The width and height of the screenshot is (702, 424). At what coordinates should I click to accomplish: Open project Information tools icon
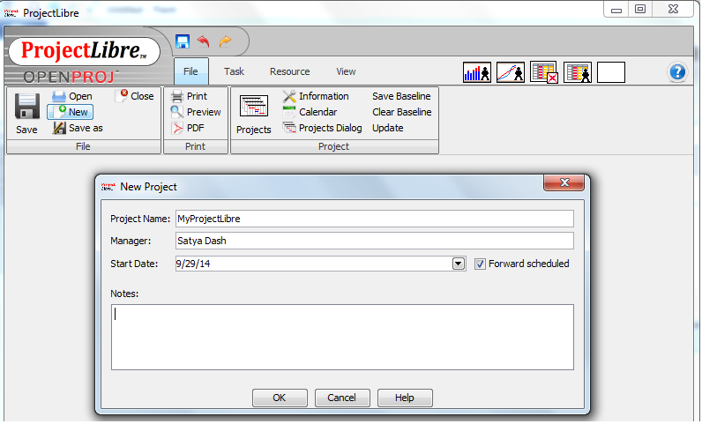[x=289, y=96]
